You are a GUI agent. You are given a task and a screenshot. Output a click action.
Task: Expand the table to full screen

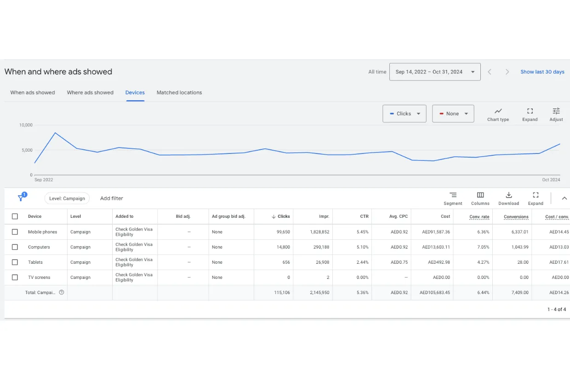536,199
